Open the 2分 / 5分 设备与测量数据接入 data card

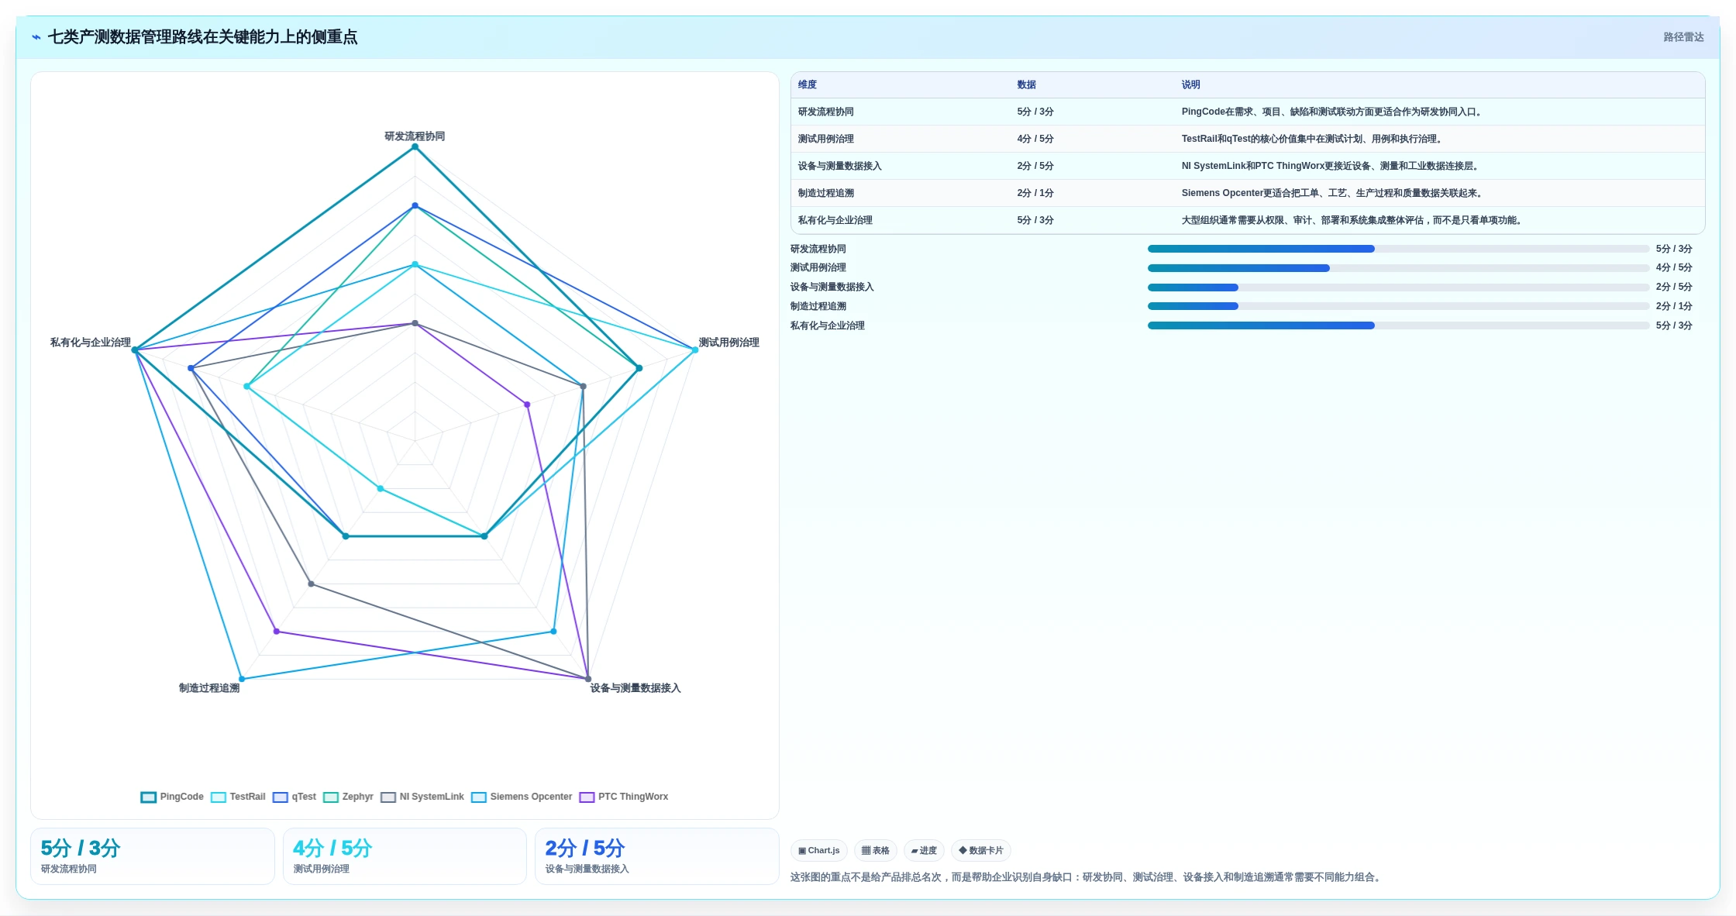[657, 856]
